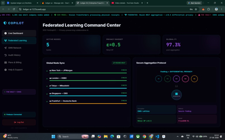Click the Help & Support question icon
This screenshot has height=140, width=225.
[6, 70]
